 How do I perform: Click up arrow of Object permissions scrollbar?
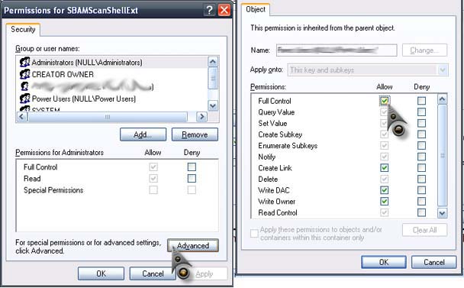tap(442, 99)
